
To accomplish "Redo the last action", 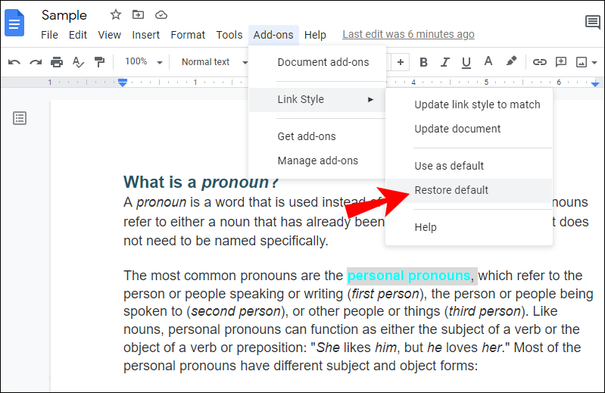I will [x=36, y=62].
